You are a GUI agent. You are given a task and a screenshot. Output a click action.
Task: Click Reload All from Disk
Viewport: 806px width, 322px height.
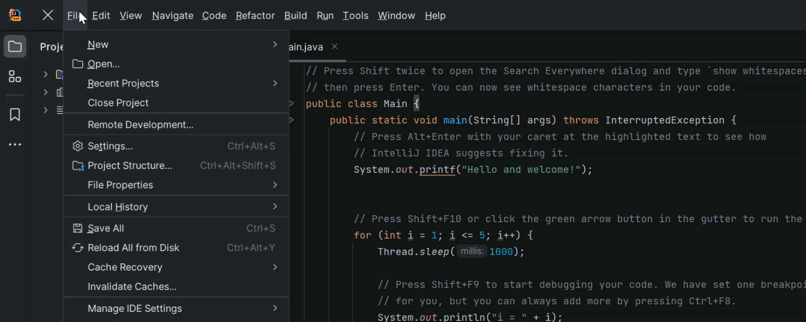pyautogui.click(x=133, y=247)
